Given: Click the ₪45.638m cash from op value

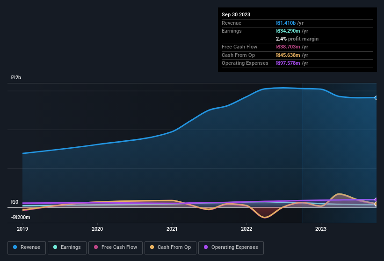Looking at the screenshot, I should tap(288, 55).
